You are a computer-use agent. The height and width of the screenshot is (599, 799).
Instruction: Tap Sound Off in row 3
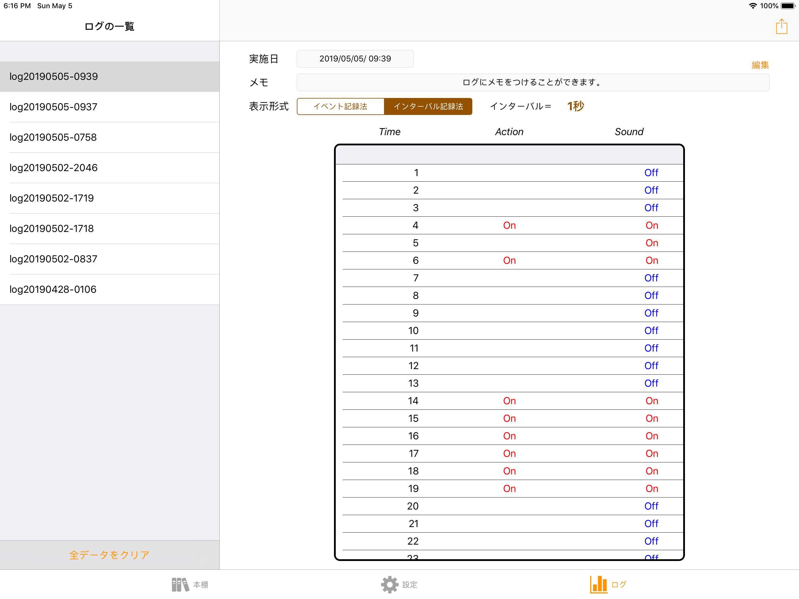tap(651, 208)
